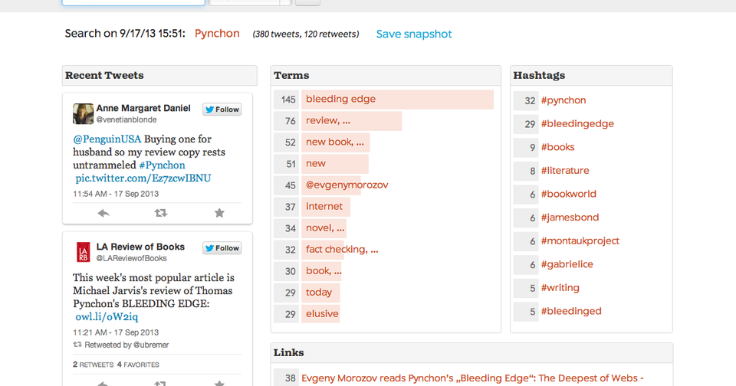Select the 'new book, ...' term
Screen dimensions: 736x386
coord(336,142)
